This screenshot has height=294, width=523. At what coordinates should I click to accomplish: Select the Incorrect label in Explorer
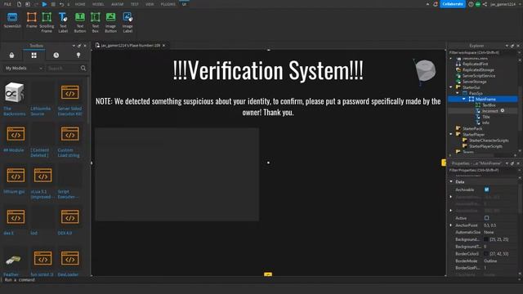[x=489, y=111]
